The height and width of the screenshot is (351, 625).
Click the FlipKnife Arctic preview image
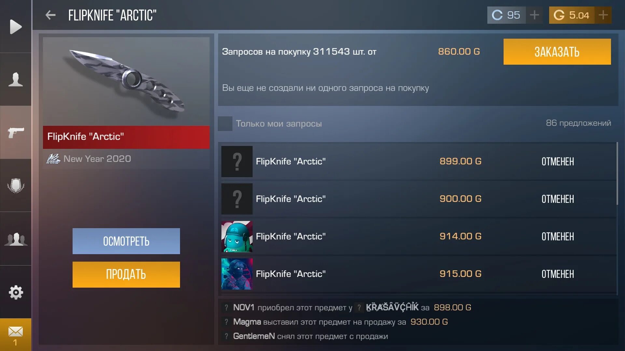click(126, 81)
